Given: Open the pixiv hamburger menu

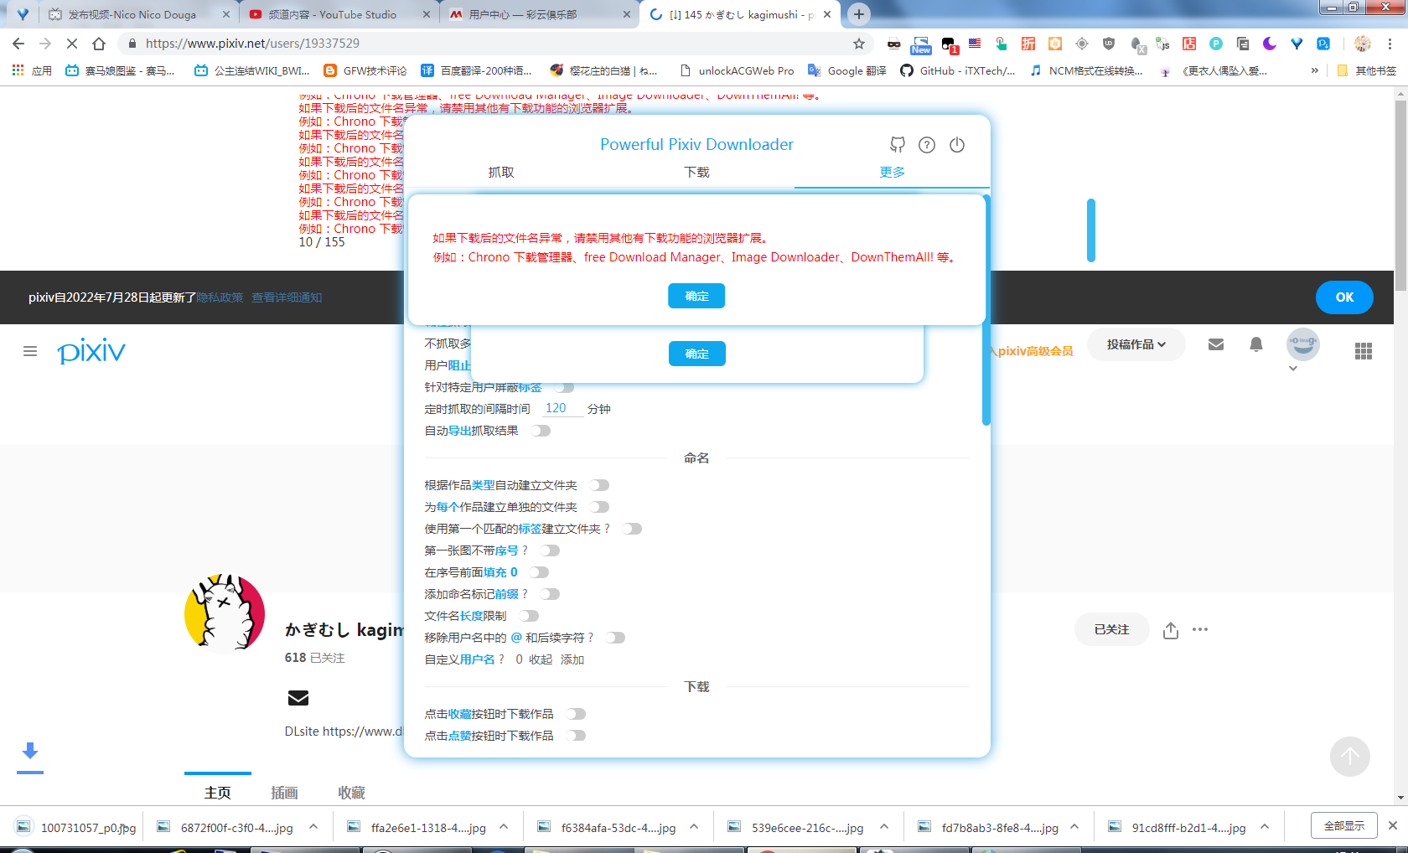Looking at the screenshot, I should click(x=30, y=351).
